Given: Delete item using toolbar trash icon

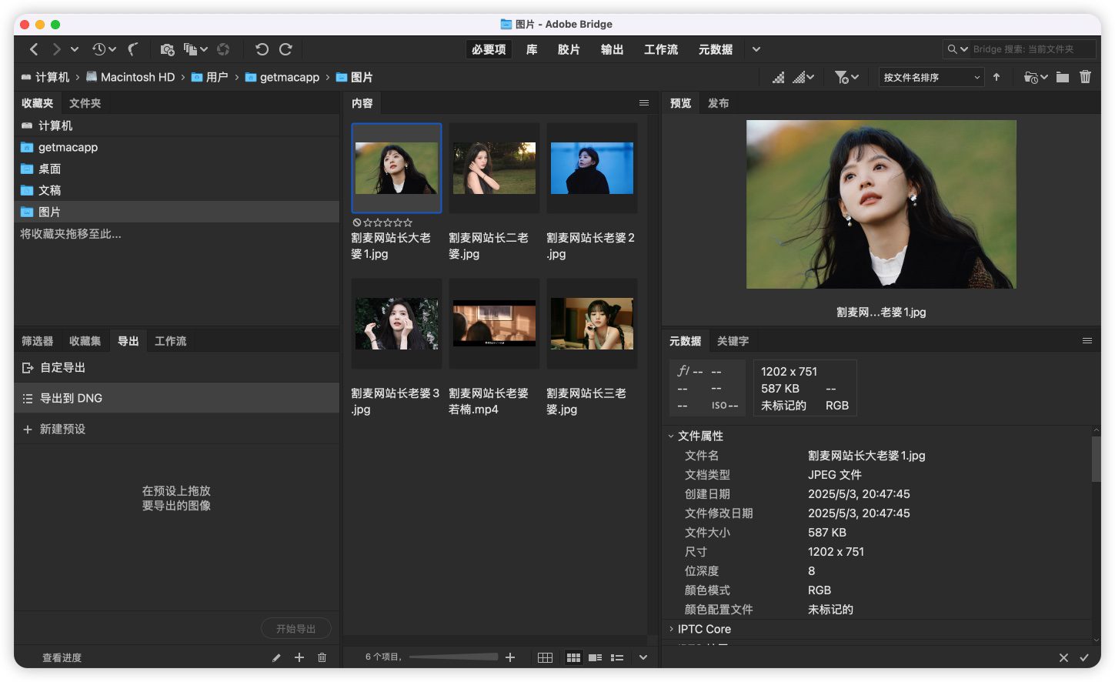Looking at the screenshot, I should (x=1085, y=77).
